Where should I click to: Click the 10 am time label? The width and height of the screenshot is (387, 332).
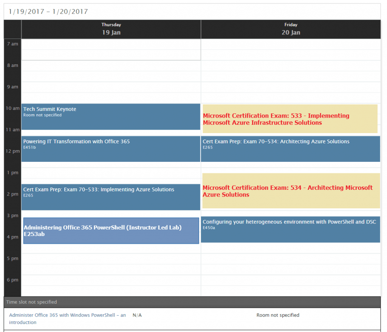pyautogui.click(x=12, y=109)
